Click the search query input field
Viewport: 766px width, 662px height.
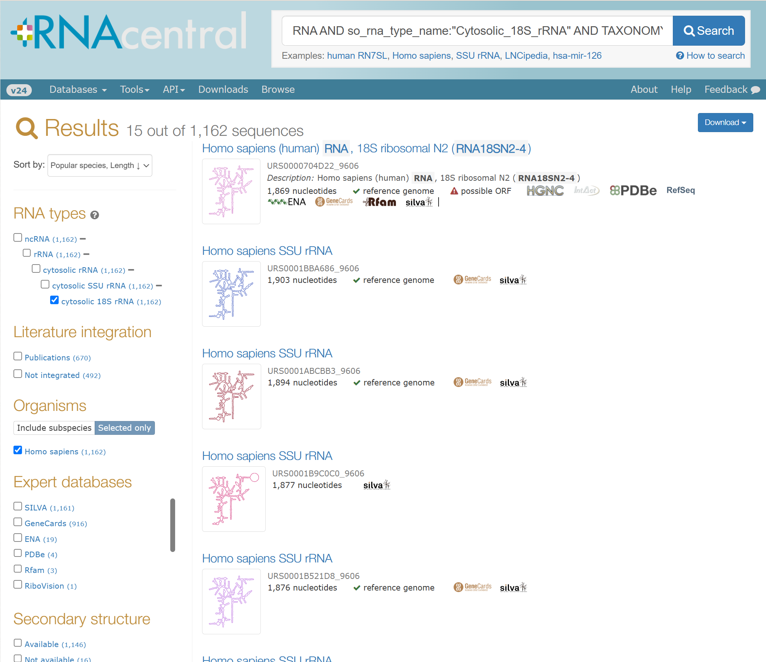coord(477,31)
